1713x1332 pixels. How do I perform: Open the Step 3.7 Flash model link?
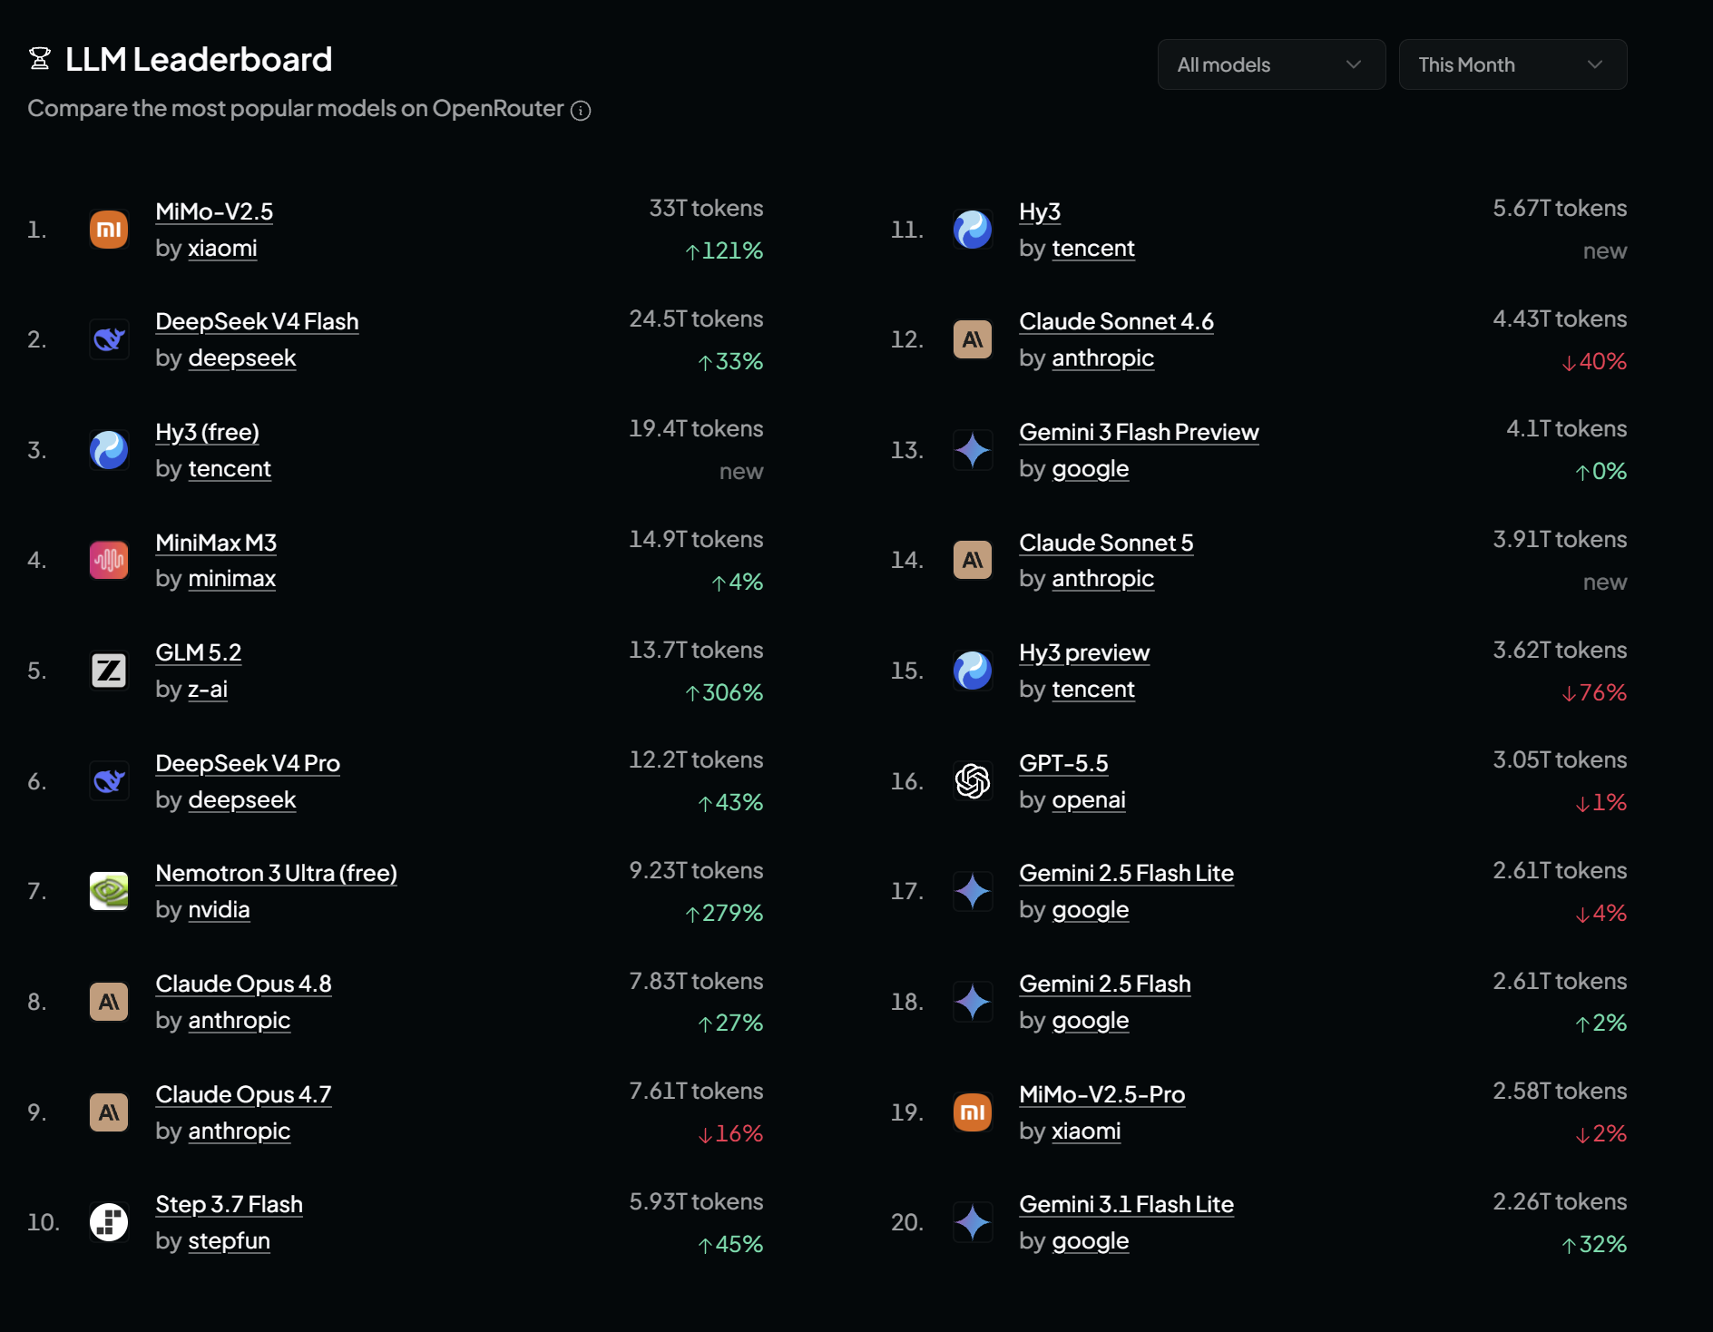[229, 1204]
